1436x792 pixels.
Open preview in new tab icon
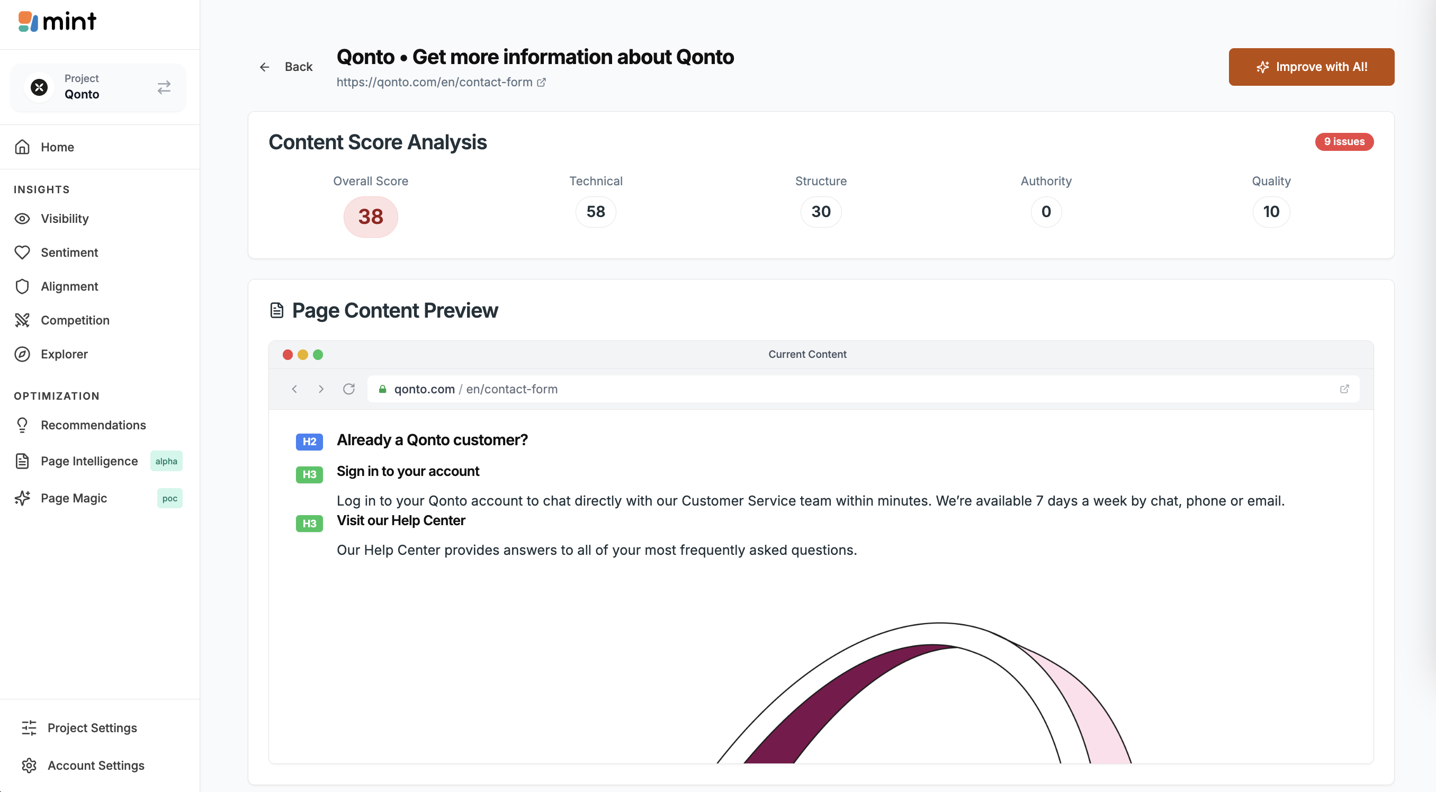coord(1344,389)
